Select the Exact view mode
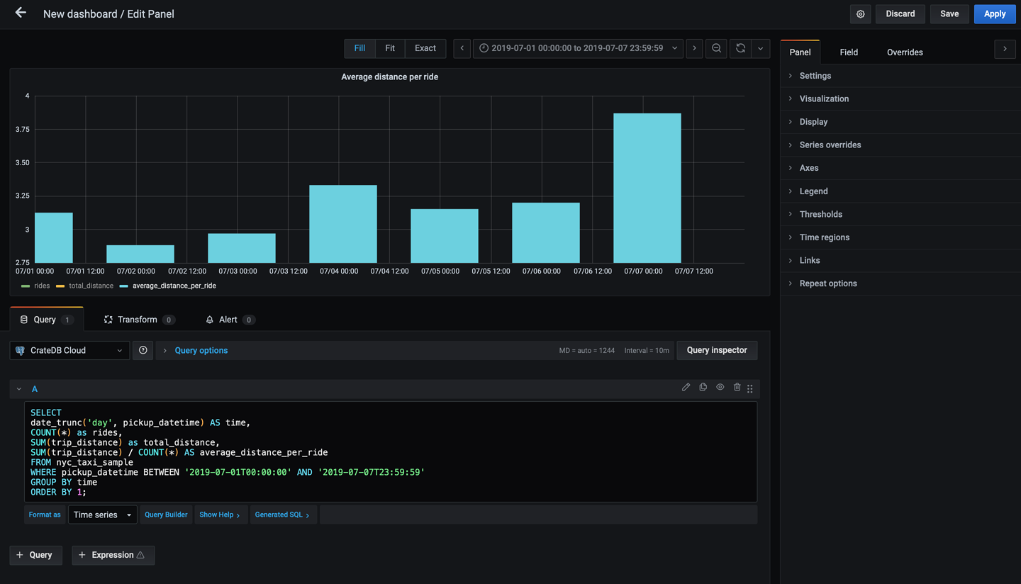The height and width of the screenshot is (584, 1021). pos(425,48)
